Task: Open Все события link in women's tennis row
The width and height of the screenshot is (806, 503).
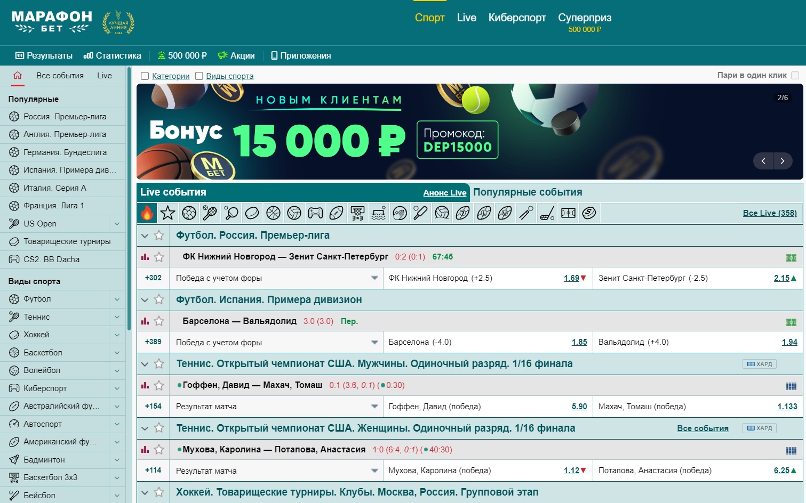Action: pyautogui.click(x=703, y=428)
